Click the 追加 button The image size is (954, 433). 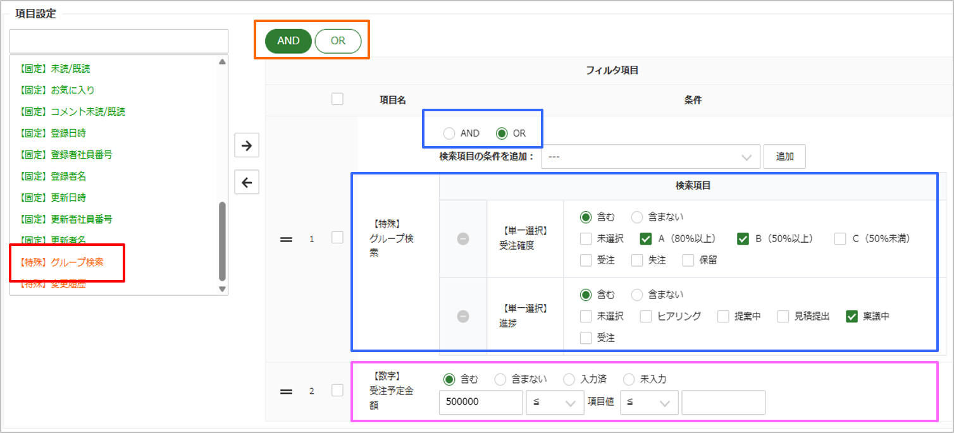tap(784, 156)
